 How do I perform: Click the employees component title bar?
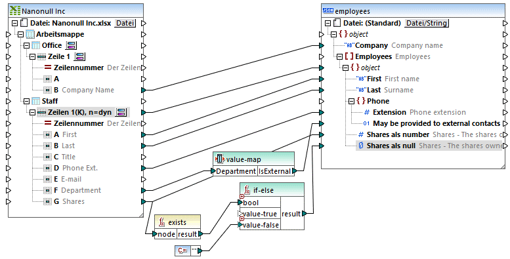tap(414, 10)
